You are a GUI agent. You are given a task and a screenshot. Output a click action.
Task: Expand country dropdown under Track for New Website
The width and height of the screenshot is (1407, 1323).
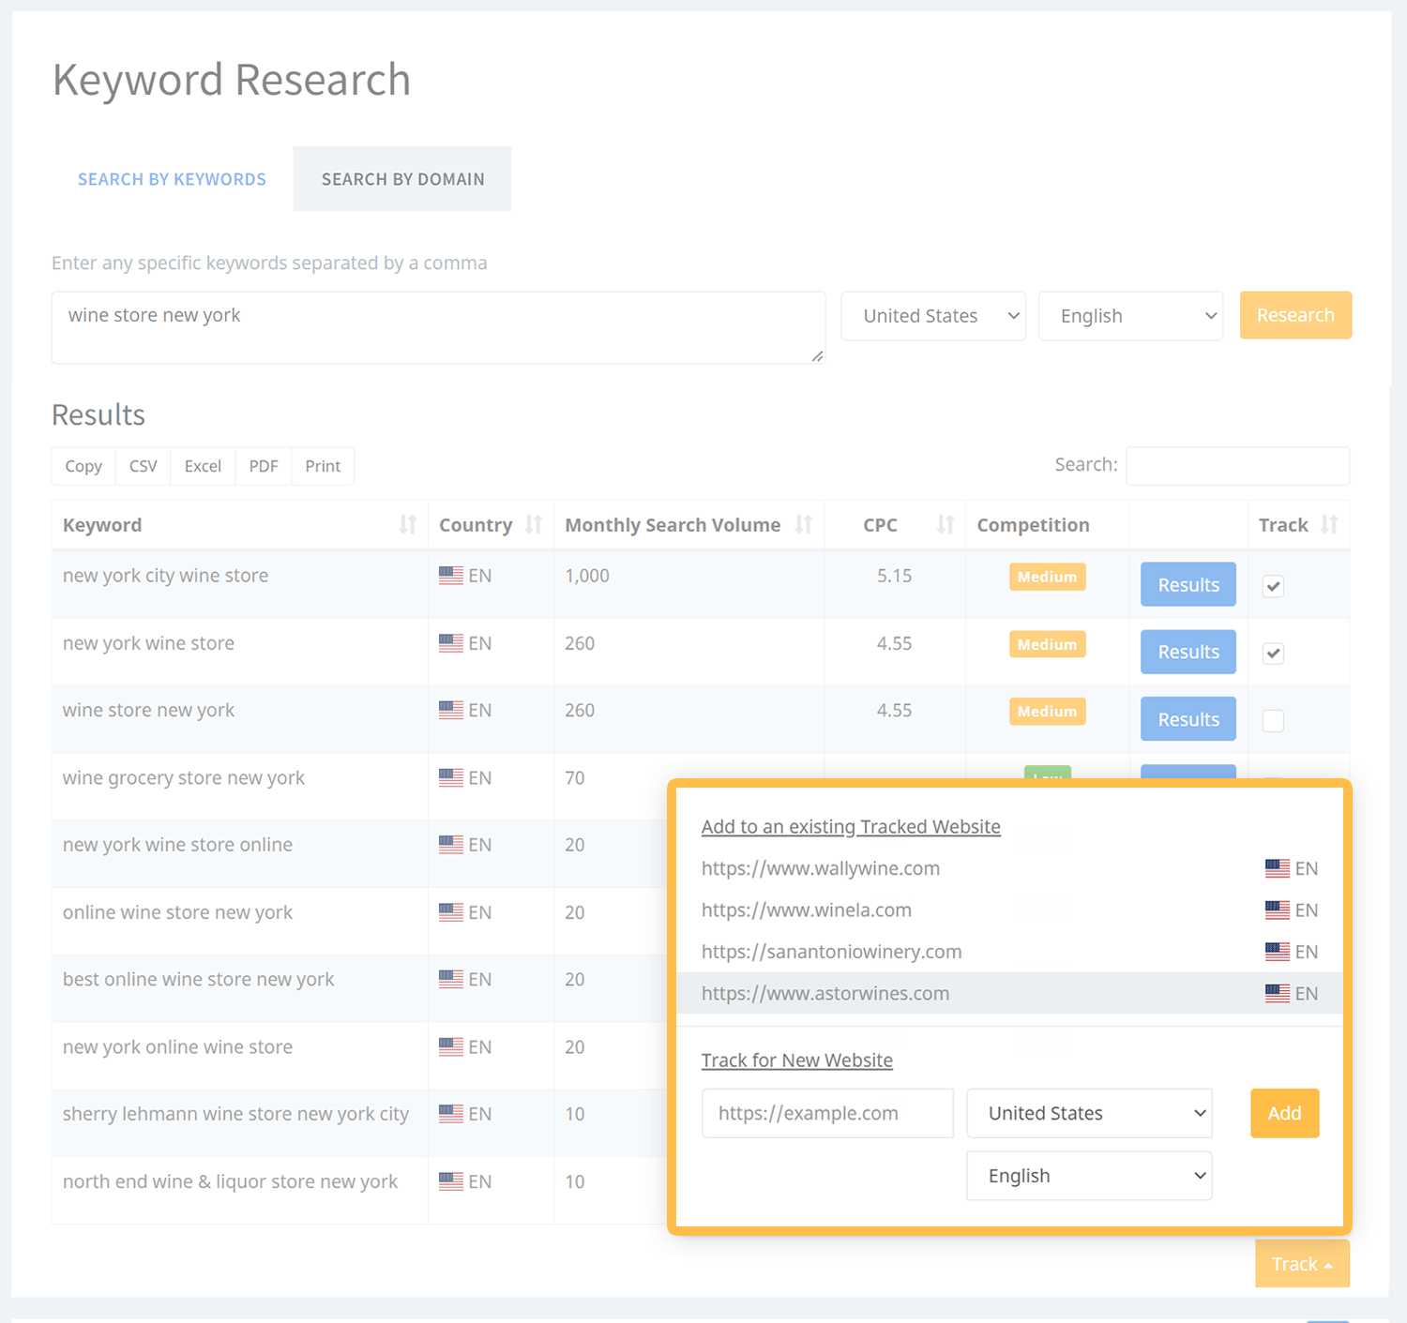coord(1089,1113)
